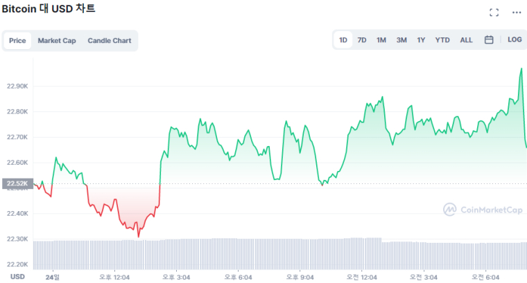This screenshot has height=283, width=527.
Task: Select the 3M time range
Action: pos(401,40)
